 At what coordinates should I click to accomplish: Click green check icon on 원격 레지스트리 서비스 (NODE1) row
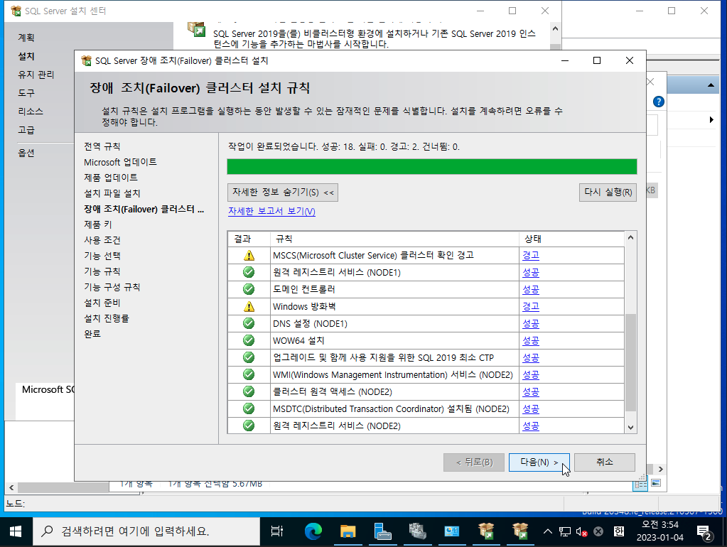tap(249, 272)
